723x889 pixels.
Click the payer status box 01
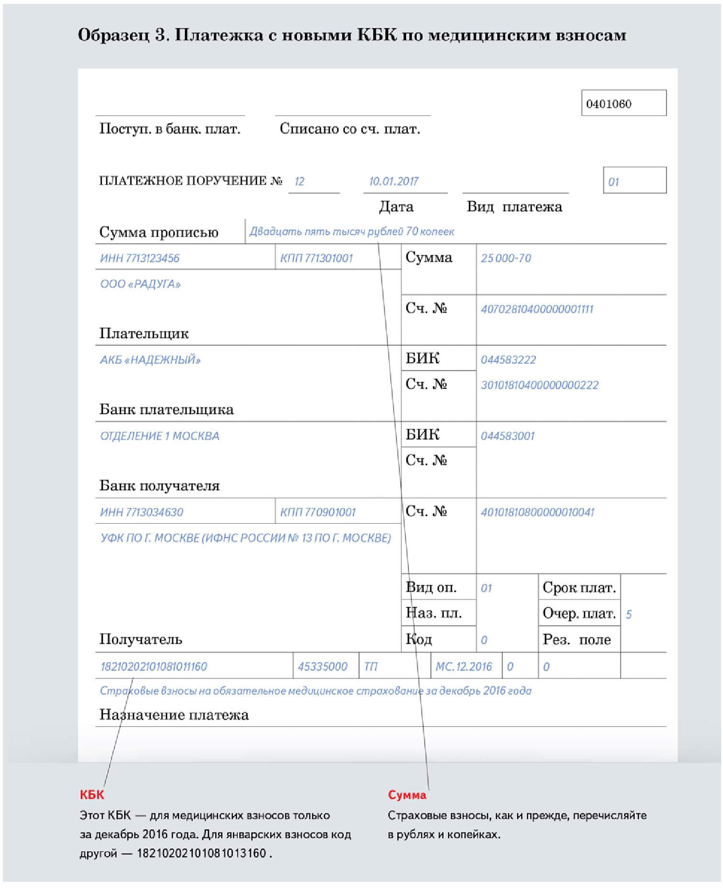point(634,180)
